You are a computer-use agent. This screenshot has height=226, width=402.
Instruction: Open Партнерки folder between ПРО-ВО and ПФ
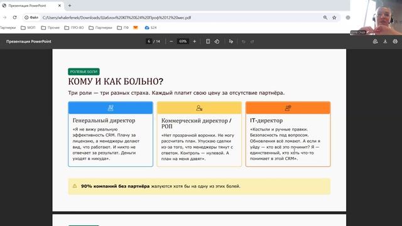(100, 28)
